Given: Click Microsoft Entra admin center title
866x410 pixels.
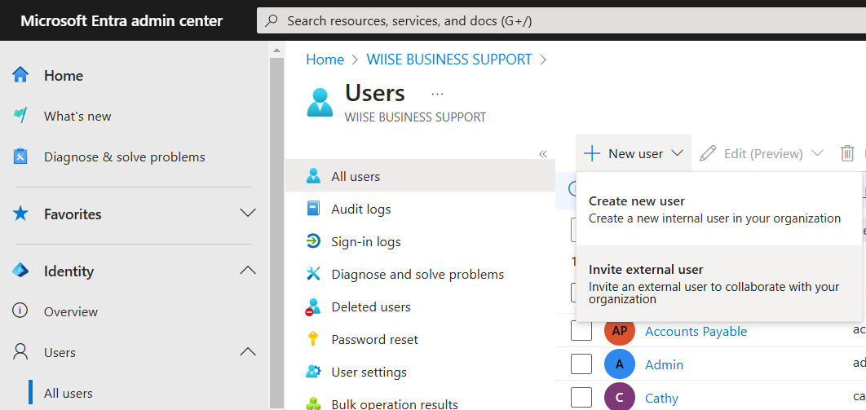Looking at the screenshot, I should [x=122, y=21].
